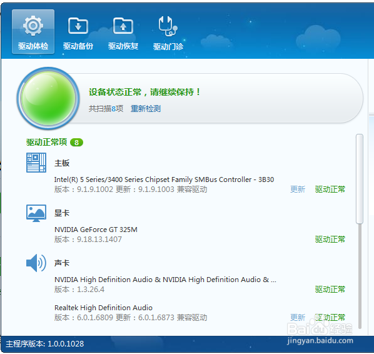Click 更新 for Realtek High Definition Audio
The height and width of the screenshot is (354, 374).
tap(298, 318)
